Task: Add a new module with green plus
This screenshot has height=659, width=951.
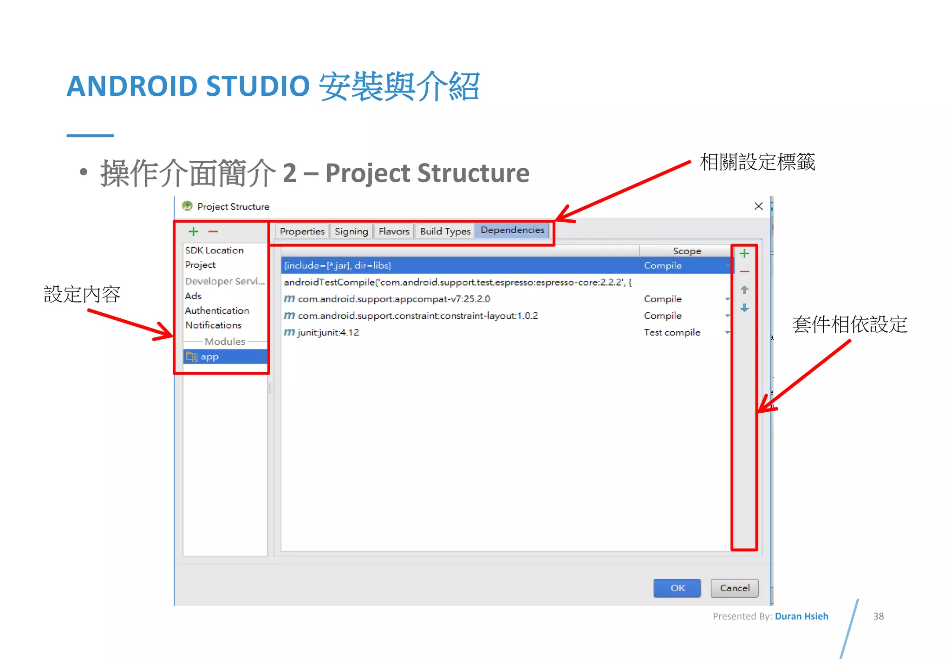Action: coord(194,231)
